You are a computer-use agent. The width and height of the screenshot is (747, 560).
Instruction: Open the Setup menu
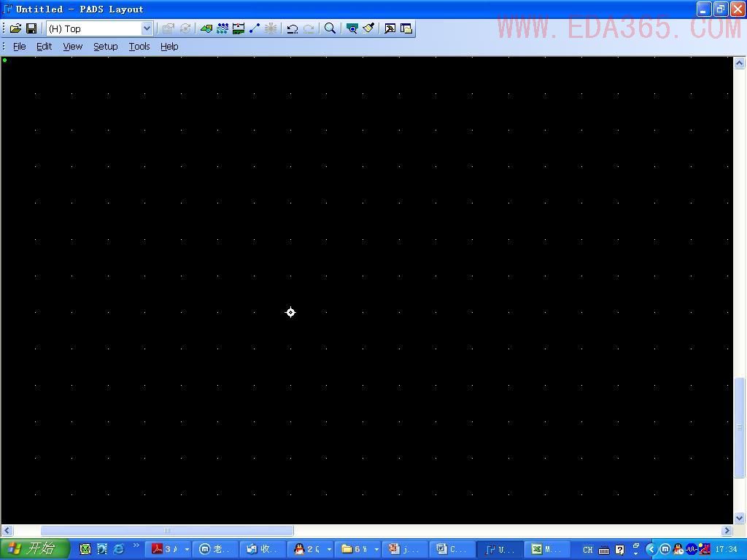click(105, 46)
